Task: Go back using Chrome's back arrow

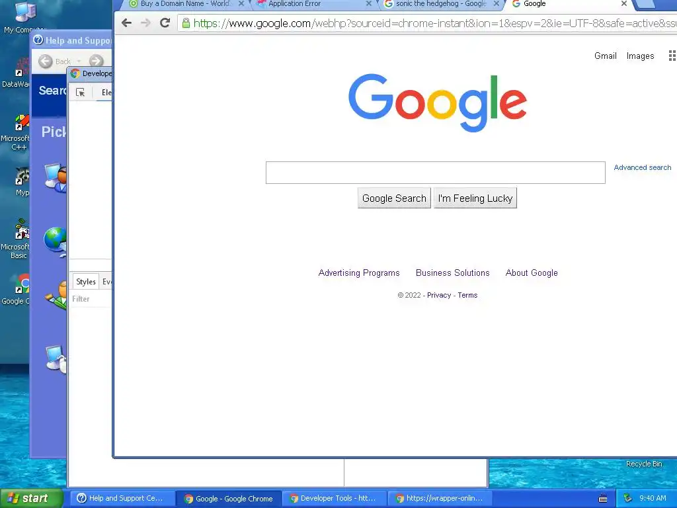Action: point(126,23)
